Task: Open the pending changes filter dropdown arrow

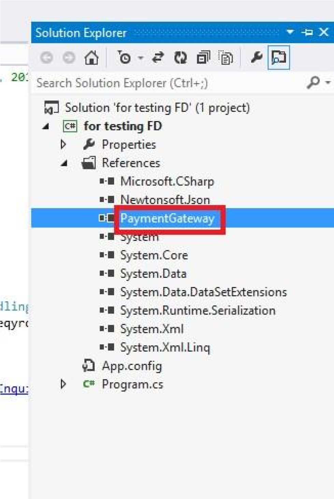Action: 141,58
